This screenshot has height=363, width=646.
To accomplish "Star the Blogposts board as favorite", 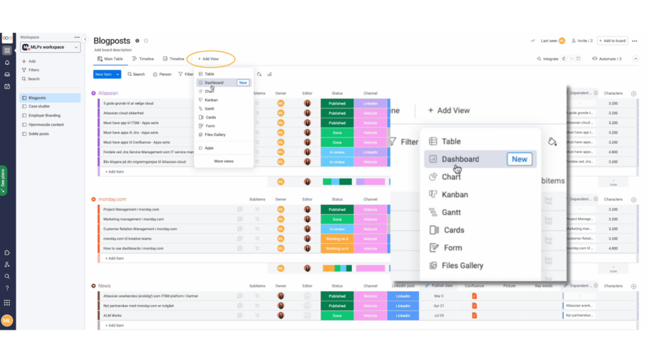I will (146, 41).
